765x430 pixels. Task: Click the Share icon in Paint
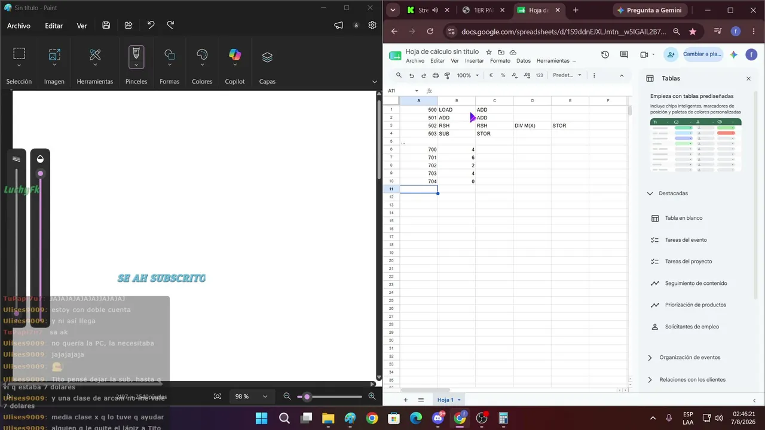[x=128, y=25]
